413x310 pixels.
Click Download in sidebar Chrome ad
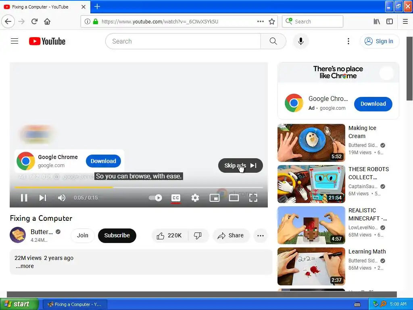[373, 104]
